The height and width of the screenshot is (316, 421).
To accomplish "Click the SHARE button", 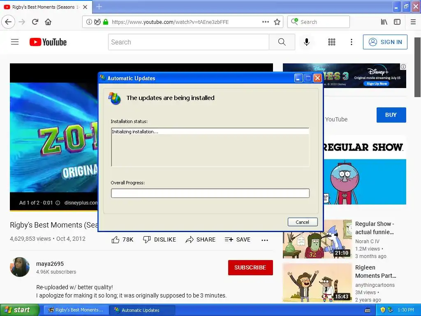I will 201,239.
